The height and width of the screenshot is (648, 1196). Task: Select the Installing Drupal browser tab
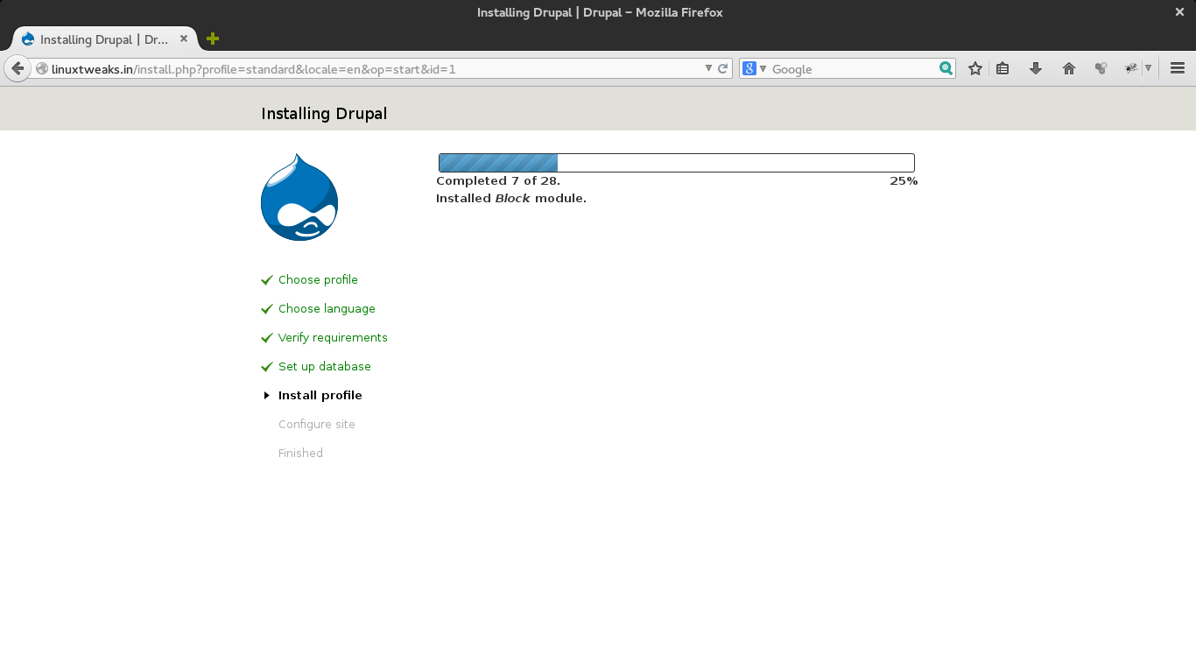coord(105,39)
